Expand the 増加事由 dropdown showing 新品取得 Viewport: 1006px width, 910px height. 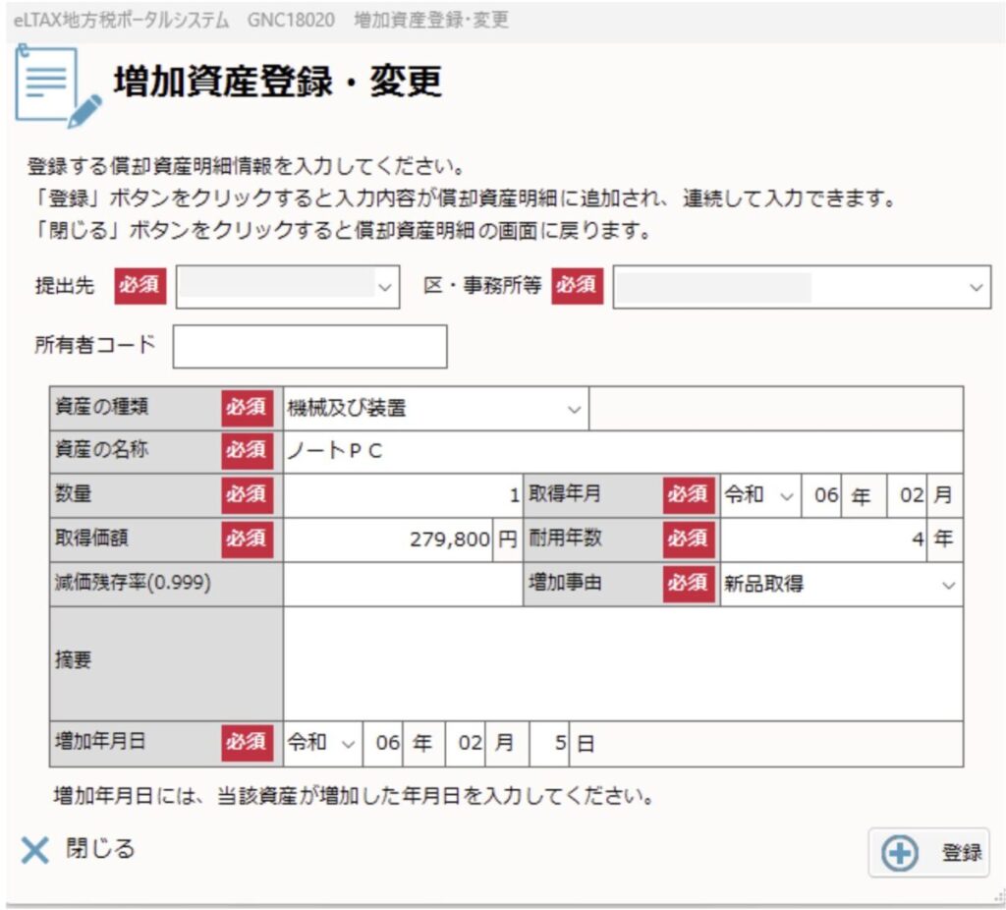pyautogui.click(x=840, y=584)
